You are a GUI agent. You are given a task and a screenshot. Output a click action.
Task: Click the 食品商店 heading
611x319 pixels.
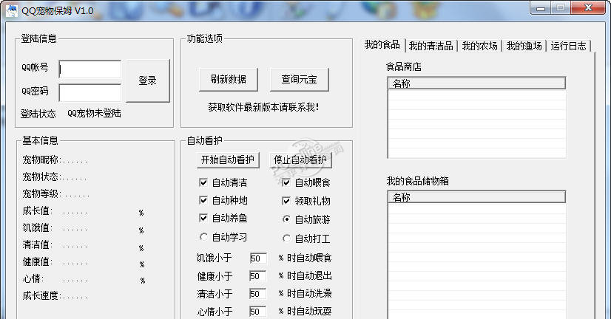coord(404,67)
